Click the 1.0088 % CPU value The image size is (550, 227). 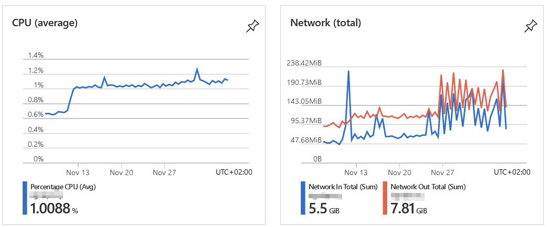(x=54, y=209)
